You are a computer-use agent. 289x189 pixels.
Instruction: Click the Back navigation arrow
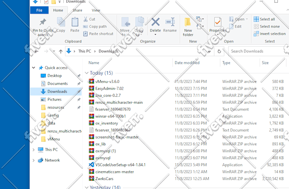click(x=37, y=51)
